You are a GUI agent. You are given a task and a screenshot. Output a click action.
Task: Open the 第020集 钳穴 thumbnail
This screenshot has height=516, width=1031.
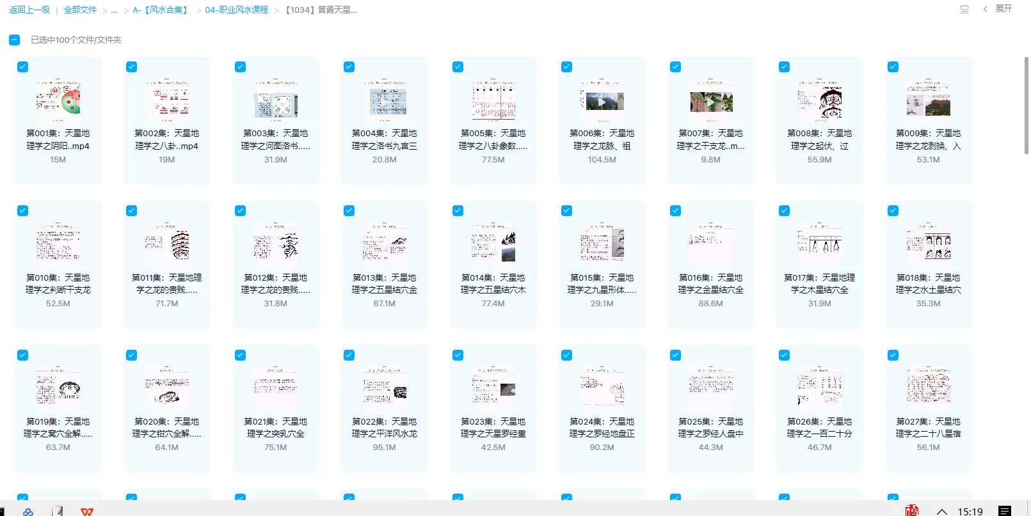[x=167, y=388]
